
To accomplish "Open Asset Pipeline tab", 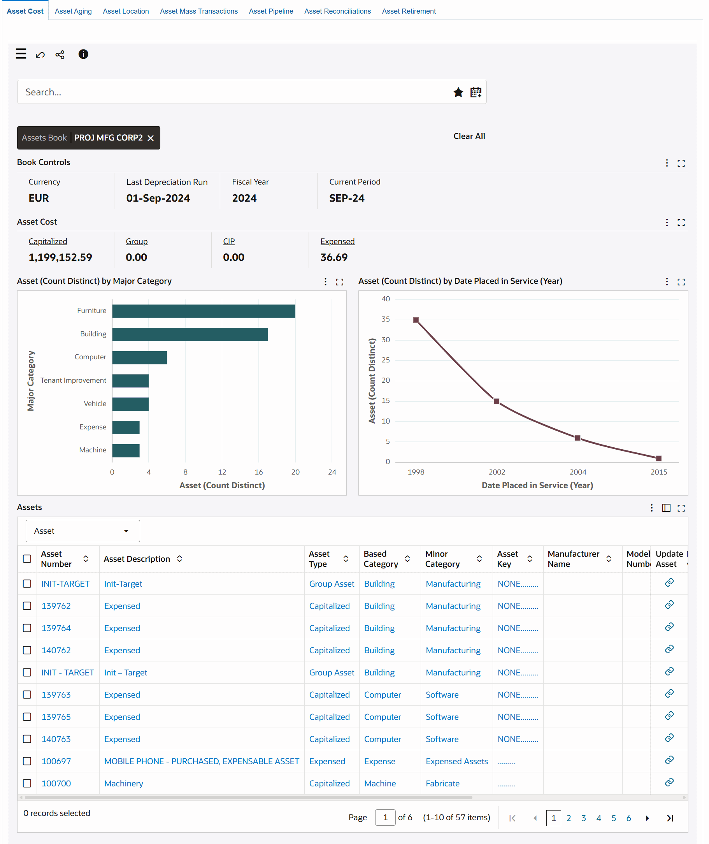I will [x=271, y=11].
